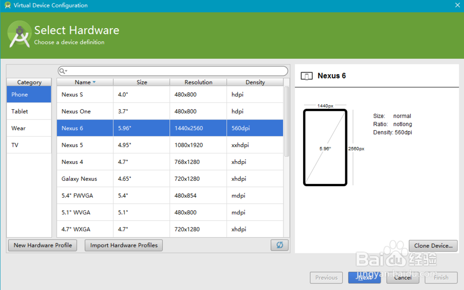Click the Size: normal detail text
464x290 pixels.
pos(392,116)
